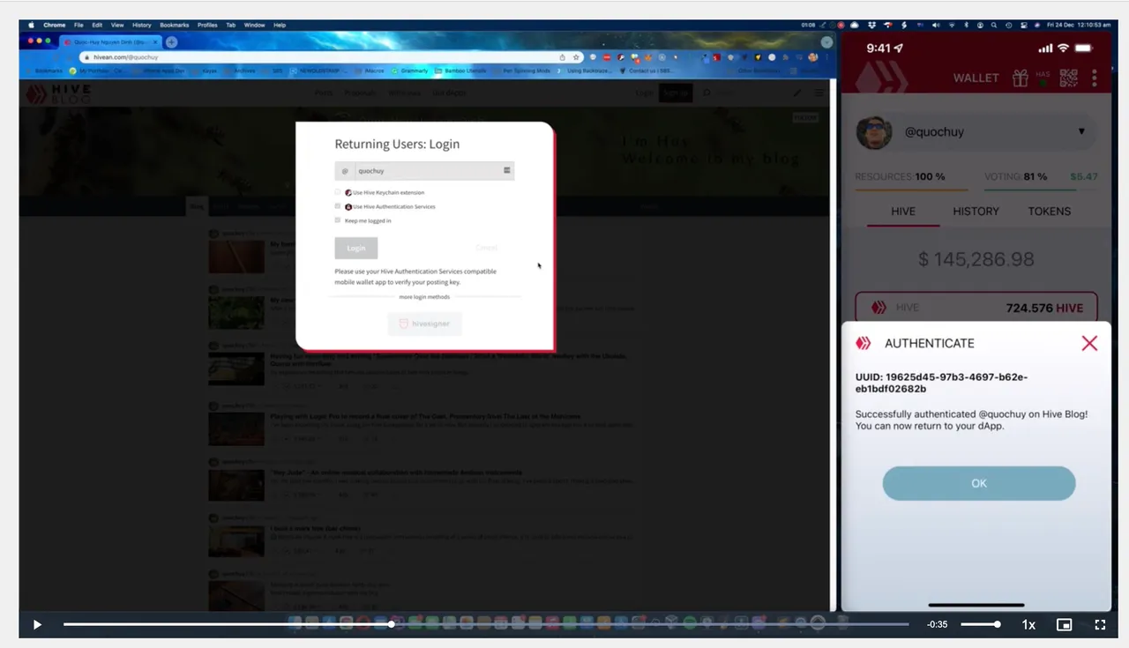Click the Login link on Hive Blog header
Image resolution: width=1129 pixels, height=648 pixels.
click(x=645, y=93)
